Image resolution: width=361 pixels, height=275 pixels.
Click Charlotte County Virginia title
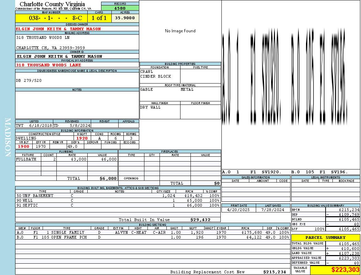pos(52,4)
